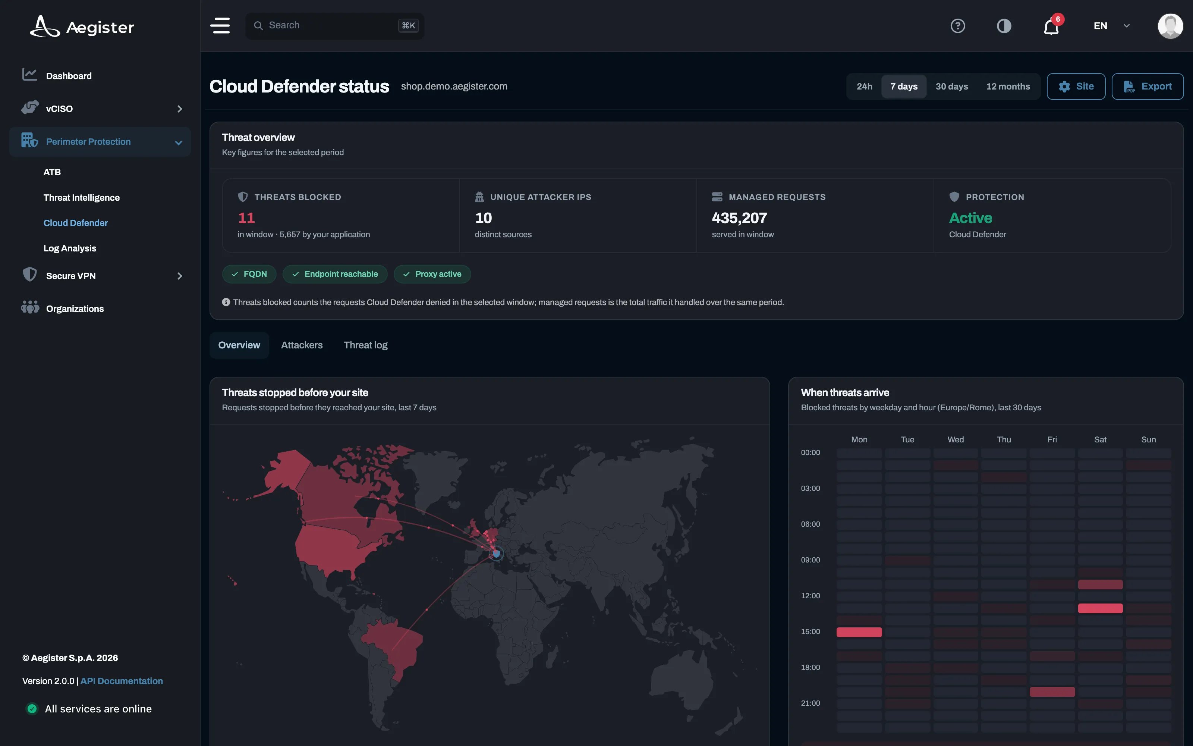Viewport: 1193px width, 746px height.
Task: Select the 7 days time range
Action: pos(904,86)
